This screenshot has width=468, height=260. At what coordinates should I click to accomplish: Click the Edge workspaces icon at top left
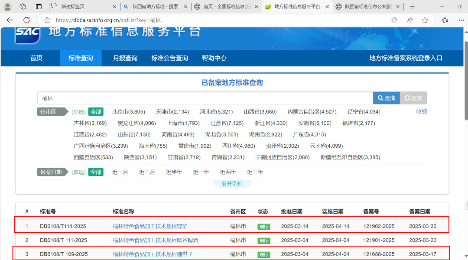click(x=23, y=6)
